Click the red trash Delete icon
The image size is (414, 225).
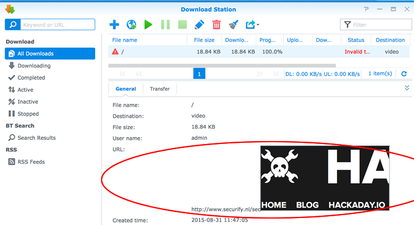tap(217, 24)
